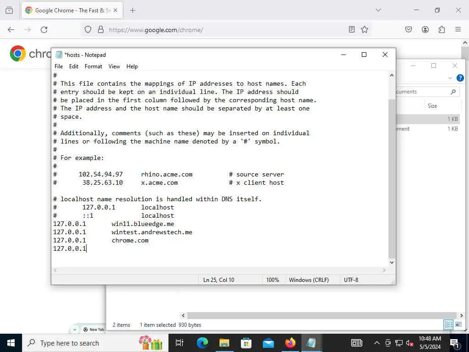The height and width of the screenshot is (352, 469).
Task: Expand the File Explorer ribbon chevron
Action: [450, 78]
